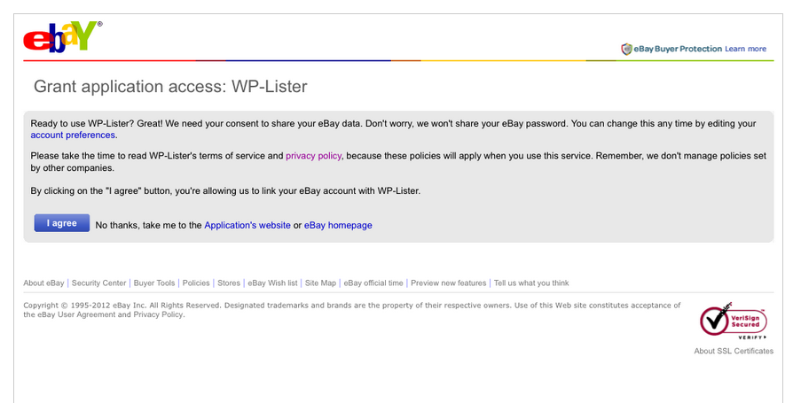Image resolution: width=793 pixels, height=403 pixels.
Task: Open the "Stores" footer link
Action: (x=229, y=283)
